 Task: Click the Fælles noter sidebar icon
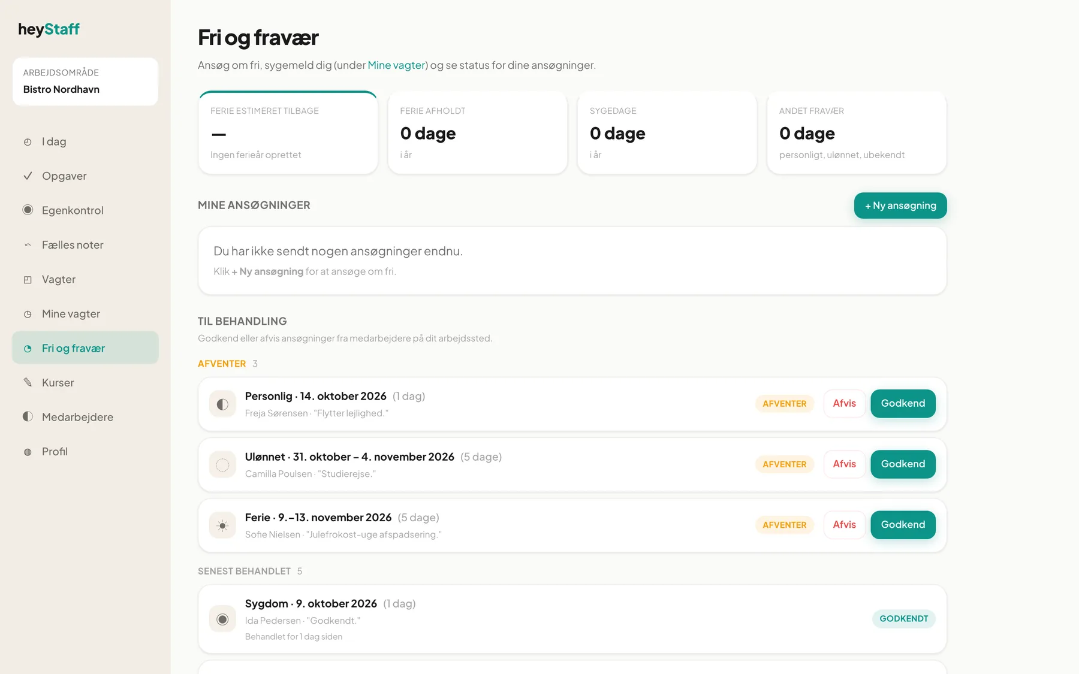(x=28, y=245)
